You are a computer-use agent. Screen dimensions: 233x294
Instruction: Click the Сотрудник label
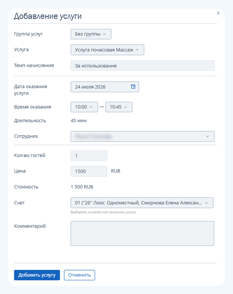pos(26,136)
